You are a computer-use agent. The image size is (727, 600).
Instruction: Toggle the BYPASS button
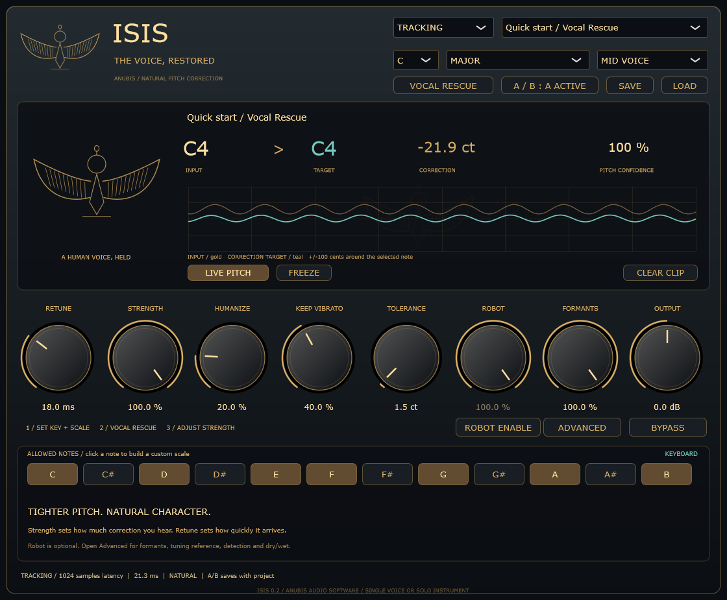click(x=668, y=427)
